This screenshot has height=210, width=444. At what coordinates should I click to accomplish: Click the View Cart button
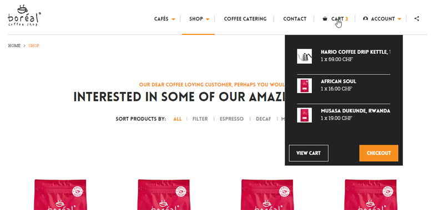point(309,153)
